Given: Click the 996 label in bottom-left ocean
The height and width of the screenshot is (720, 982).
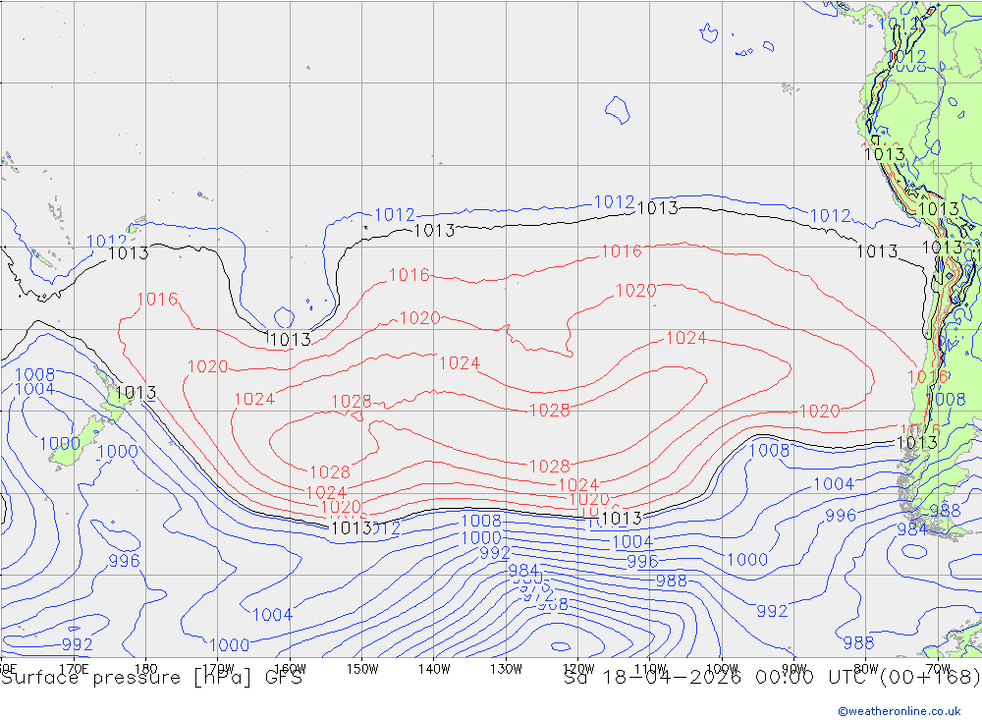Looking at the screenshot, I should tap(124, 561).
